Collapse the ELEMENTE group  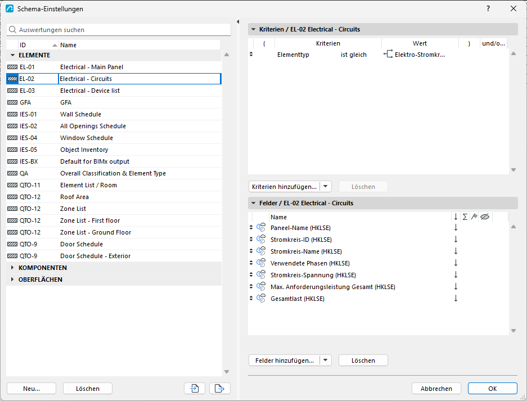tap(13, 55)
